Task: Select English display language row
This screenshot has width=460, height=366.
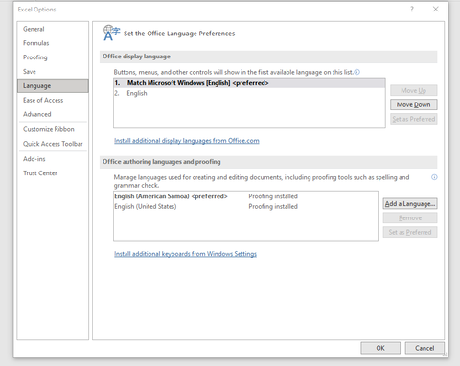Action: 249,93
